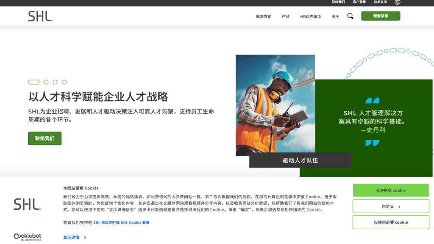Select the HR优先事项 menu item
Screen dimensions: 434x244
pos(310,16)
